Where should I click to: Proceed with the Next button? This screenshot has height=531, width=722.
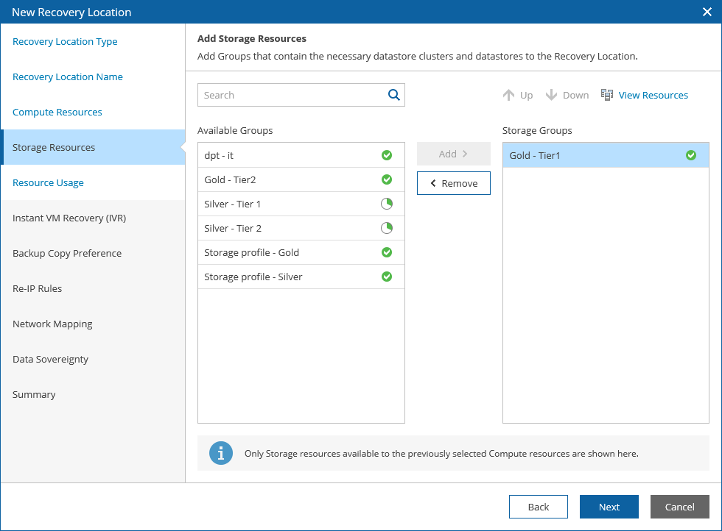click(609, 507)
